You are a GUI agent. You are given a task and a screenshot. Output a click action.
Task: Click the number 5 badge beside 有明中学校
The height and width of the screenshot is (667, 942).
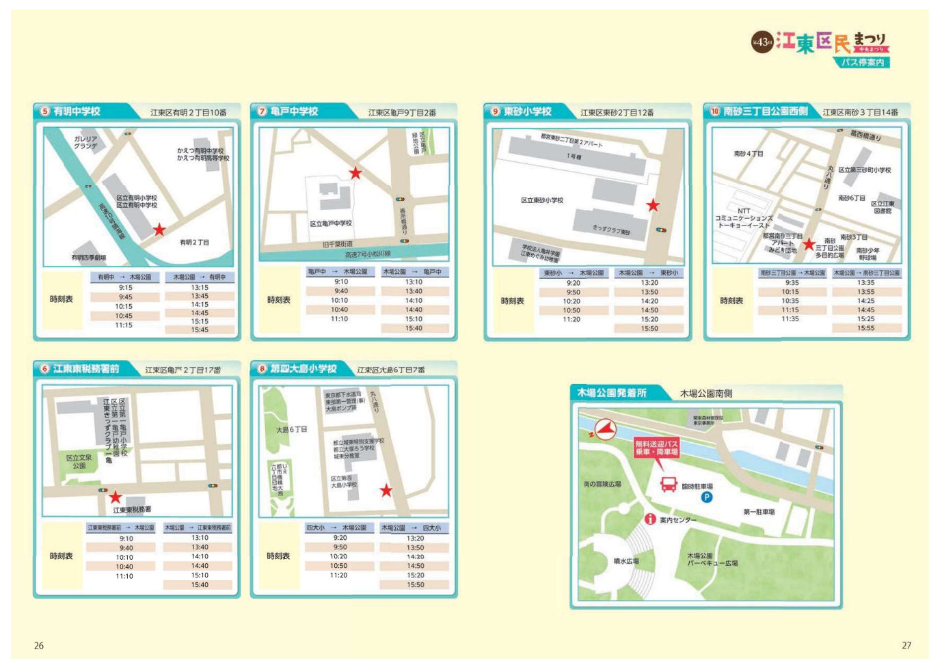click(x=45, y=111)
